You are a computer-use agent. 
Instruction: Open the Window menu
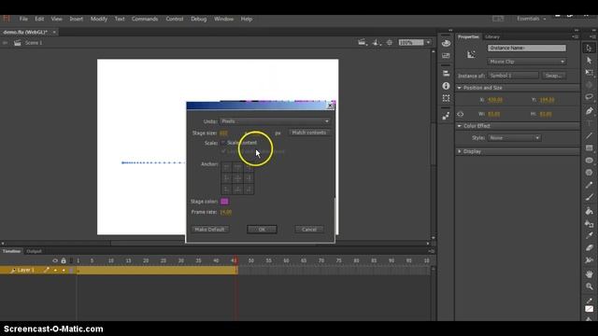(x=223, y=19)
